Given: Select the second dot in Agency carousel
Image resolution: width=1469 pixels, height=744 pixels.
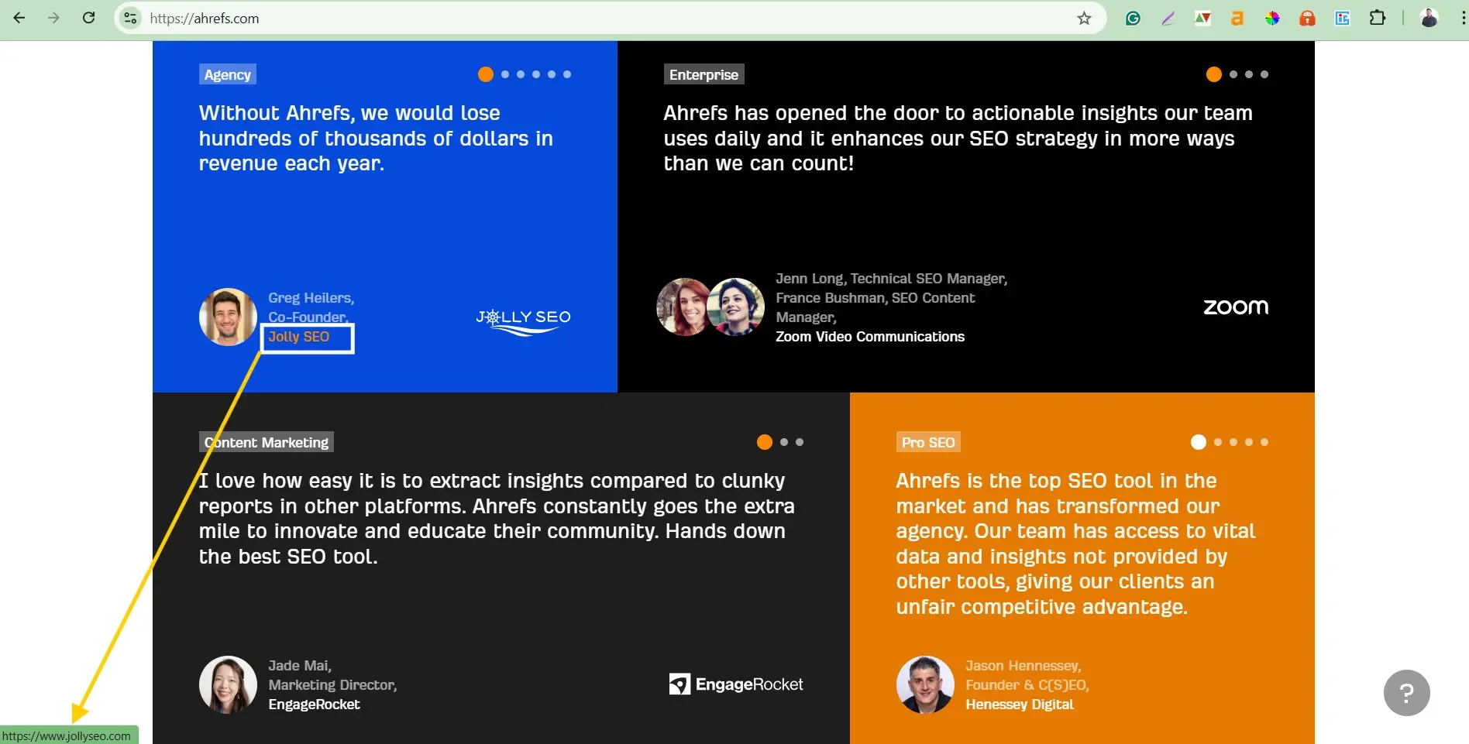Looking at the screenshot, I should tap(505, 74).
